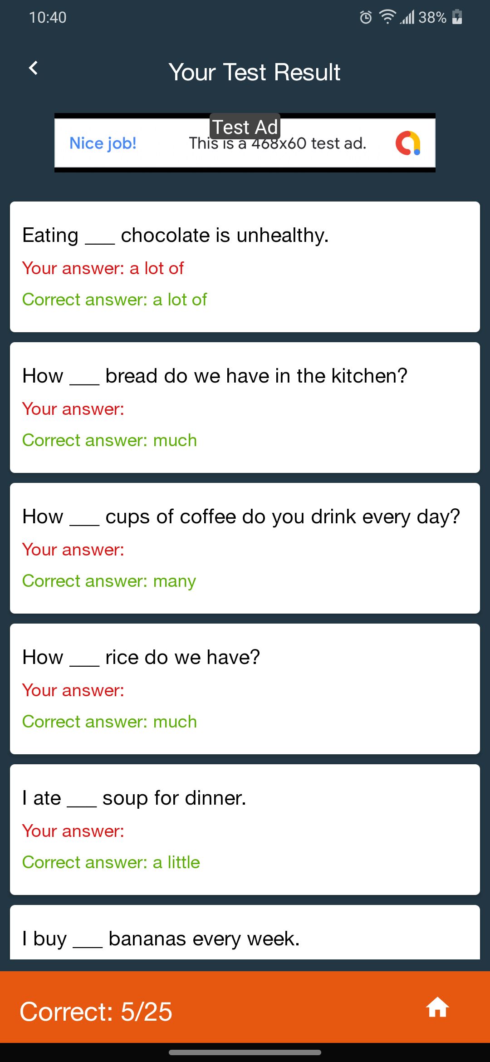Tap the 'Test Ad' label

(x=245, y=127)
